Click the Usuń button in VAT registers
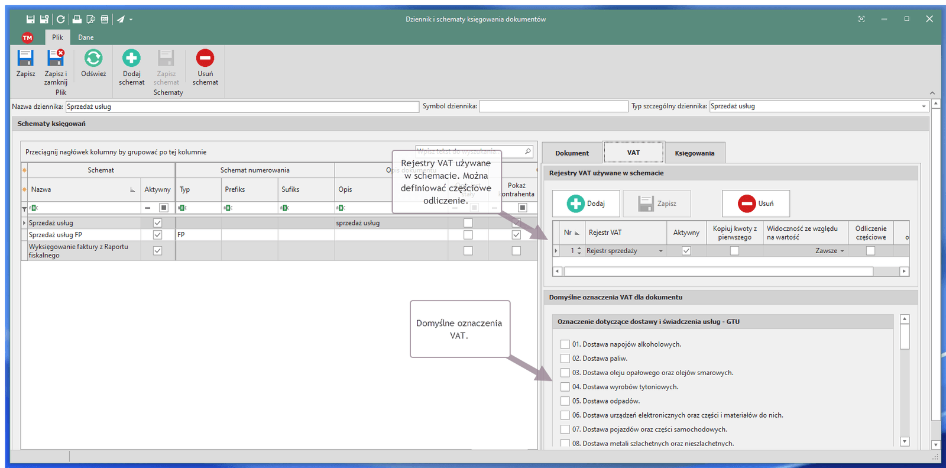The image size is (946, 468). click(756, 204)
